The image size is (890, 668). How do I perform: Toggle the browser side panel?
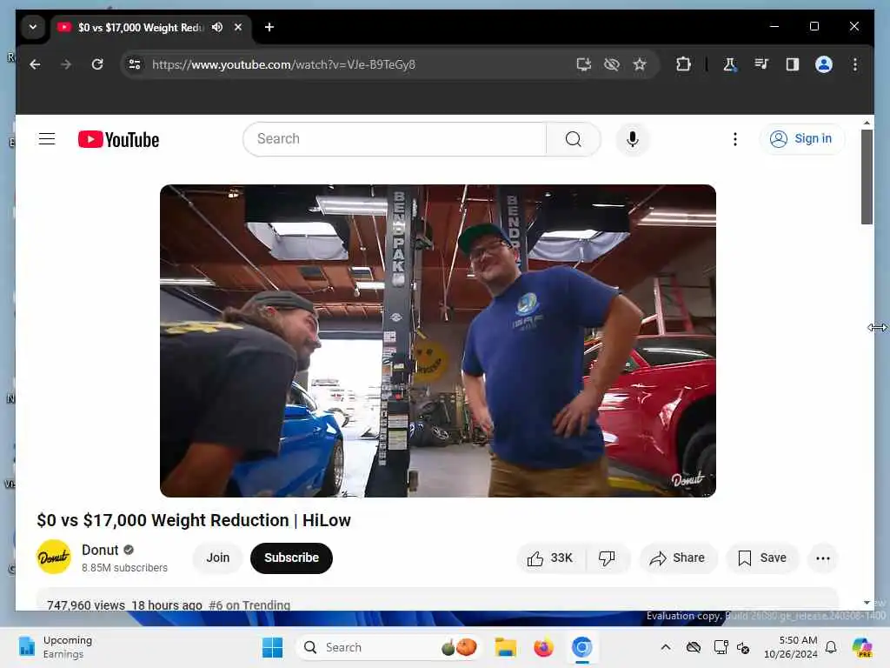793,64
